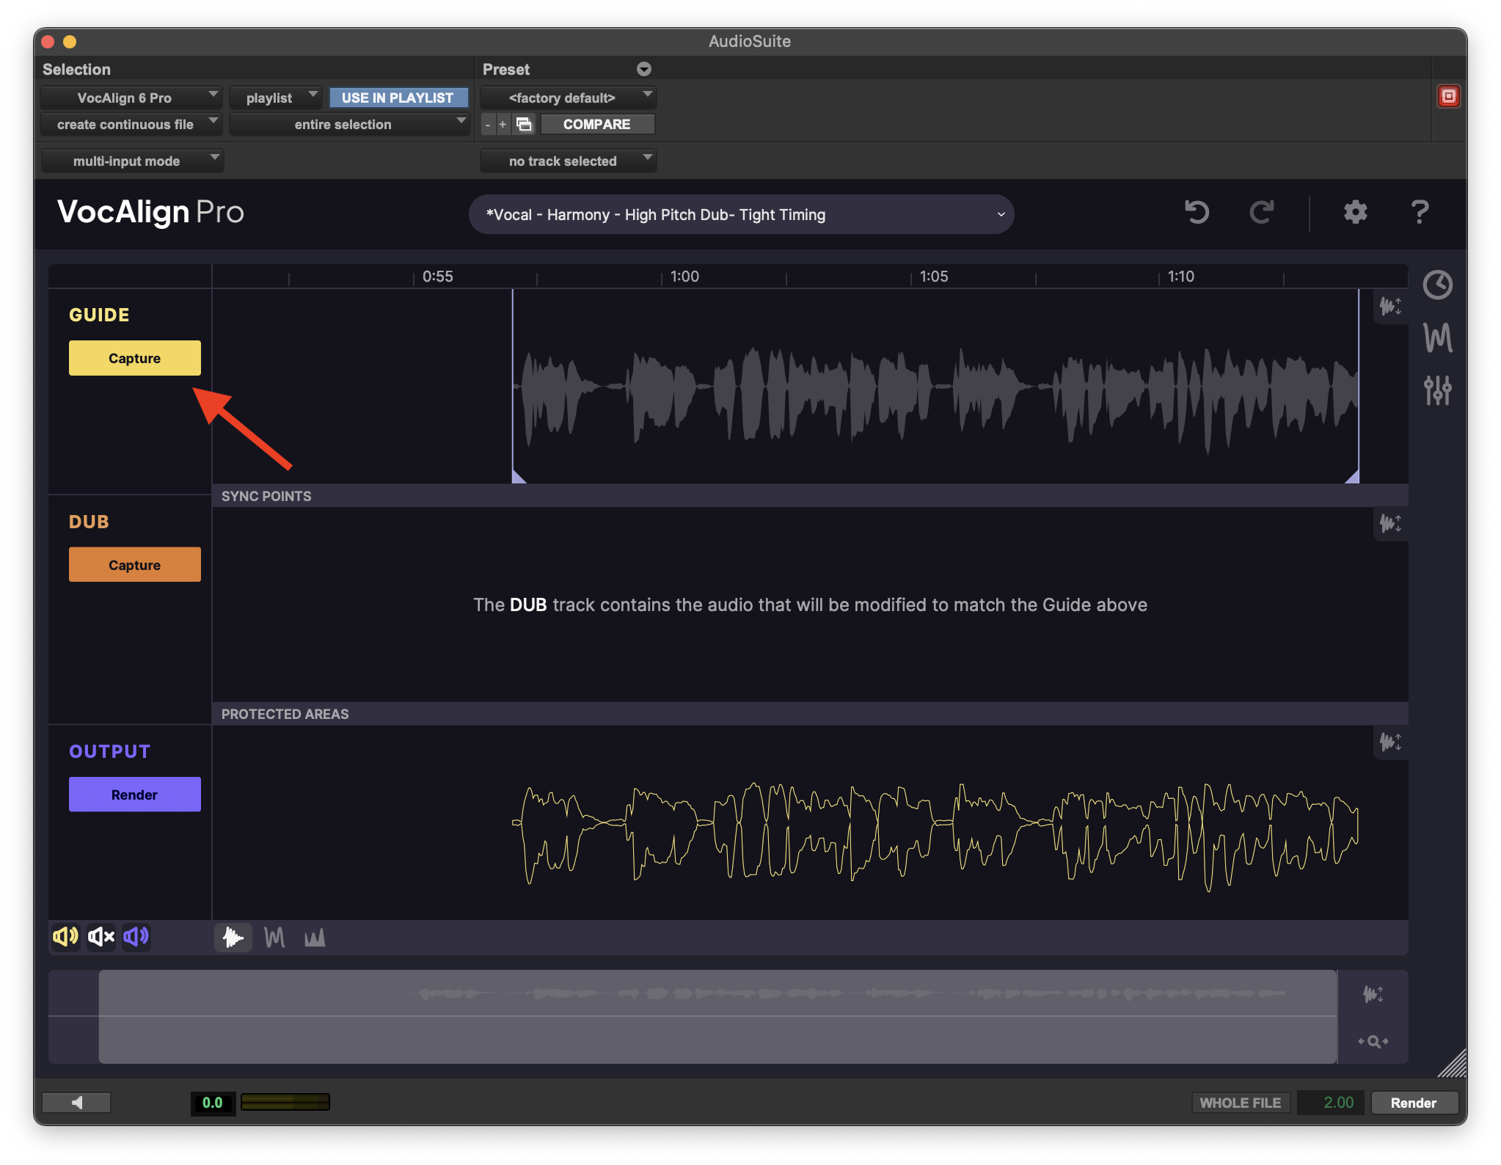Click the undo arrow icon
Image resolution: width=1501 pixels, height=1165 pixels.
point(1197,213)
